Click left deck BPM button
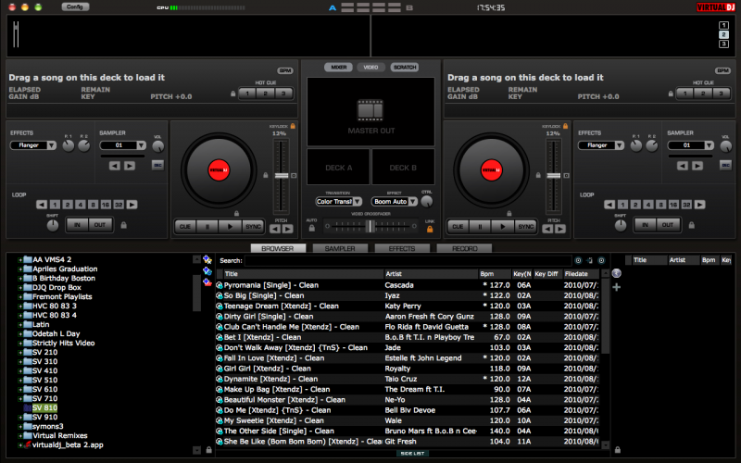Screen dimensions: 741x463 pyautogui.click(x=285, y=71)
